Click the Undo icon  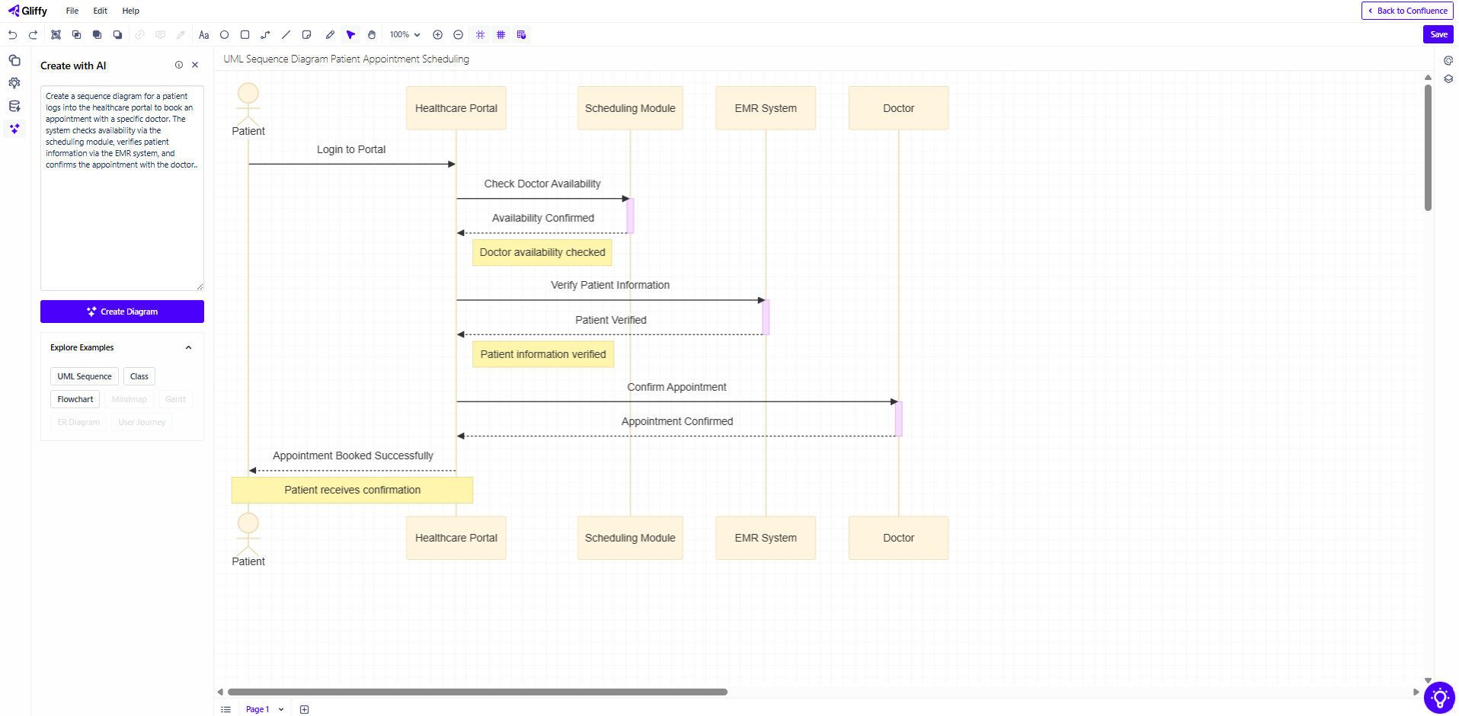(13, 35)
